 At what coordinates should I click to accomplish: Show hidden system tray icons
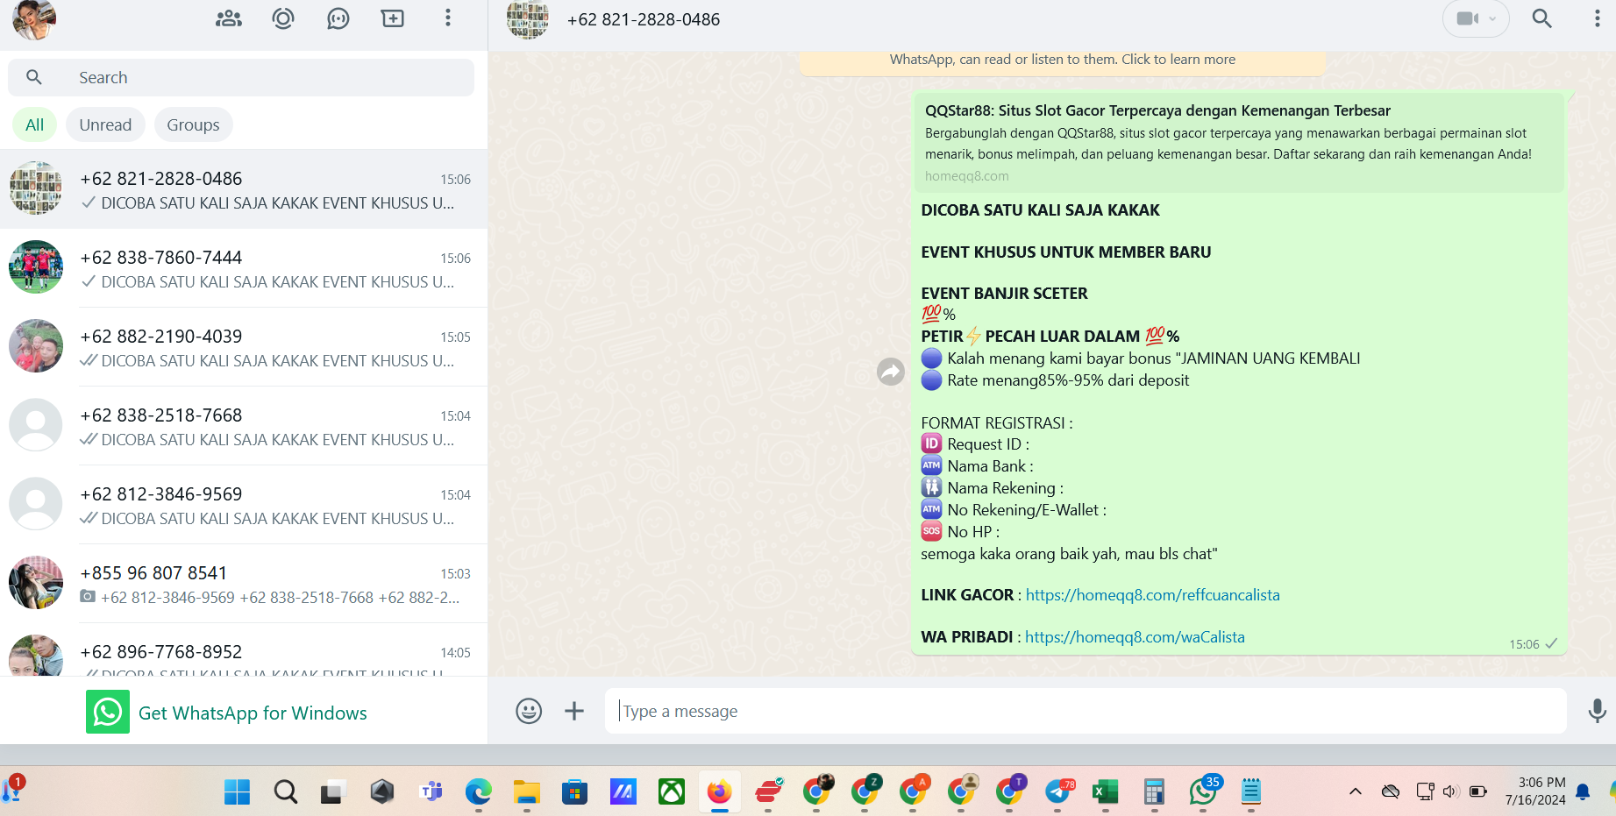point(1356,791)
